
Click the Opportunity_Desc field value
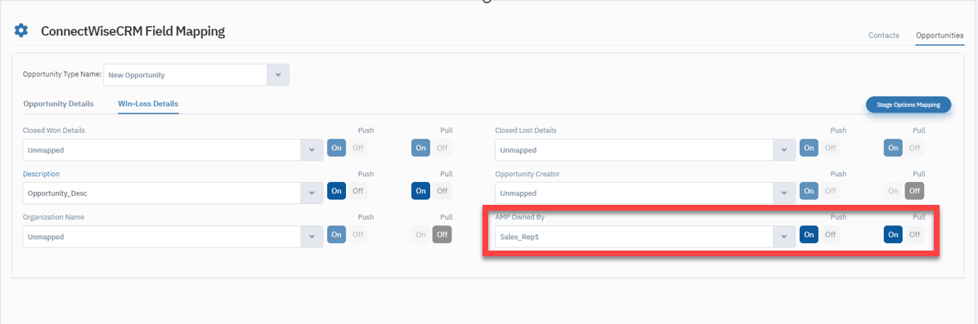pyautogui.click(x=56, y=193)
